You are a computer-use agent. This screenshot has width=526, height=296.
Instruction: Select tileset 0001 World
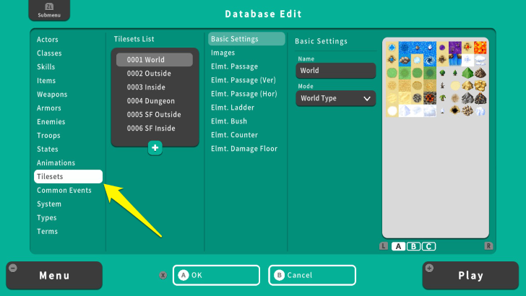point(155,60)
